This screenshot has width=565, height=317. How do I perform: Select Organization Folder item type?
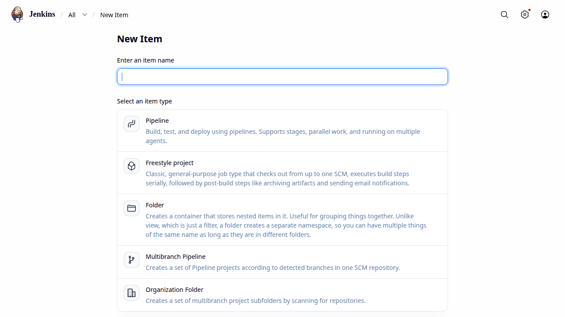coord(282,295)
